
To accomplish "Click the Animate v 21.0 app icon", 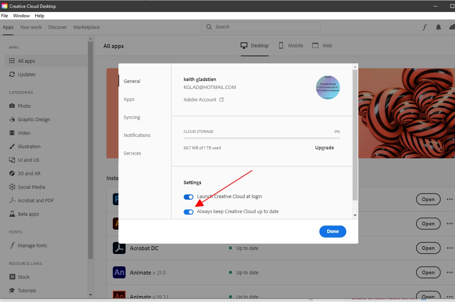I will (x=119, y=272).
